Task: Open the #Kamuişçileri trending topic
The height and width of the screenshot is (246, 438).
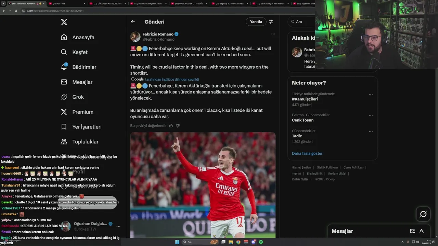Action: tap(305, 99)
